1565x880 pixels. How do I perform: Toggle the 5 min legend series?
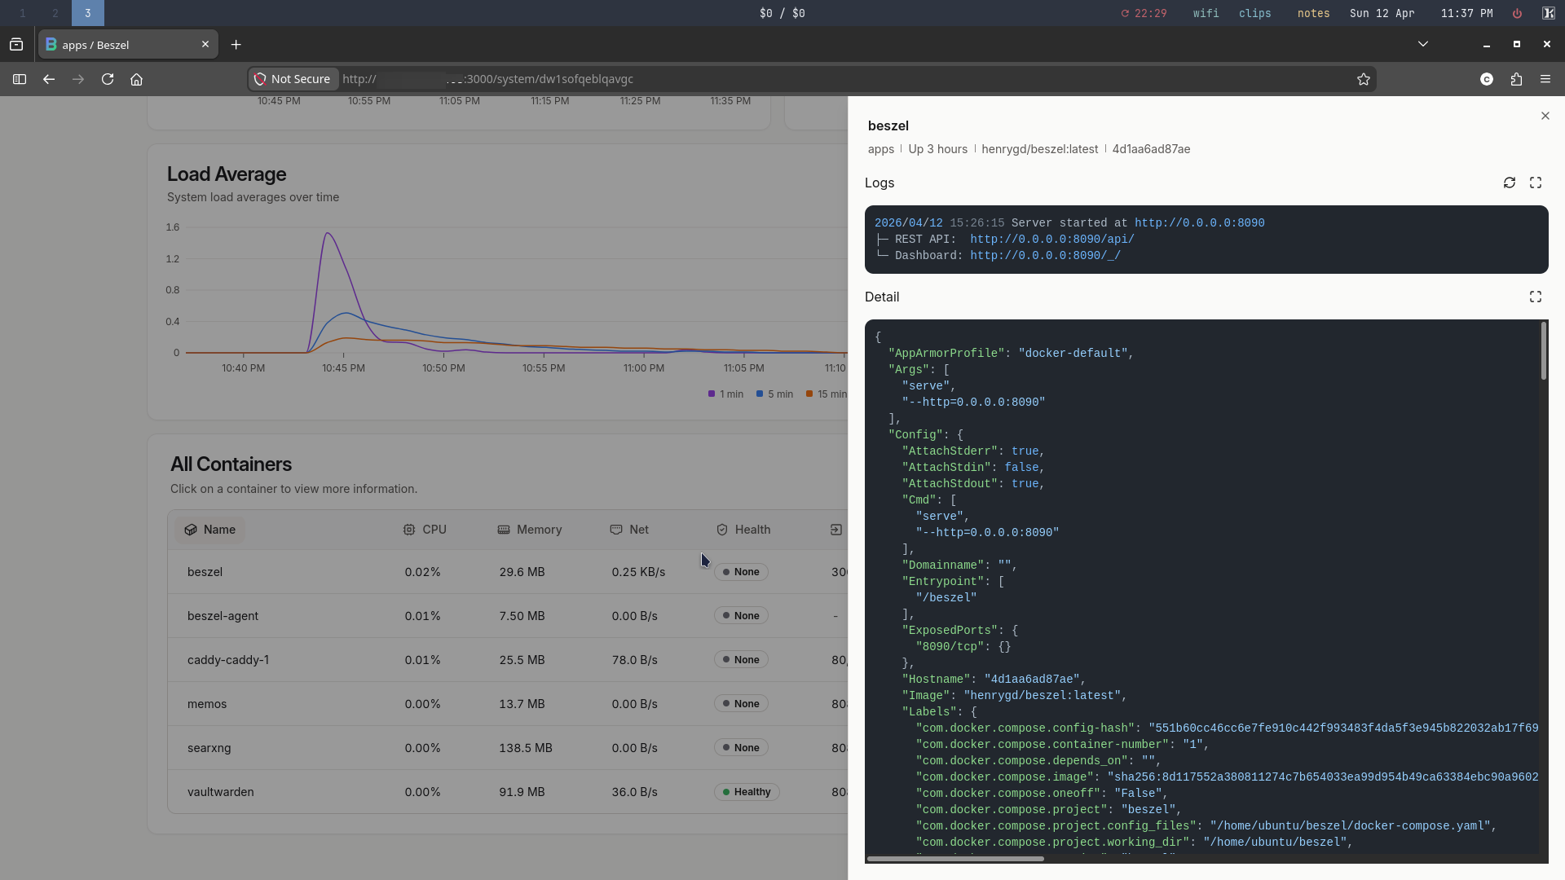coord(774,394)
